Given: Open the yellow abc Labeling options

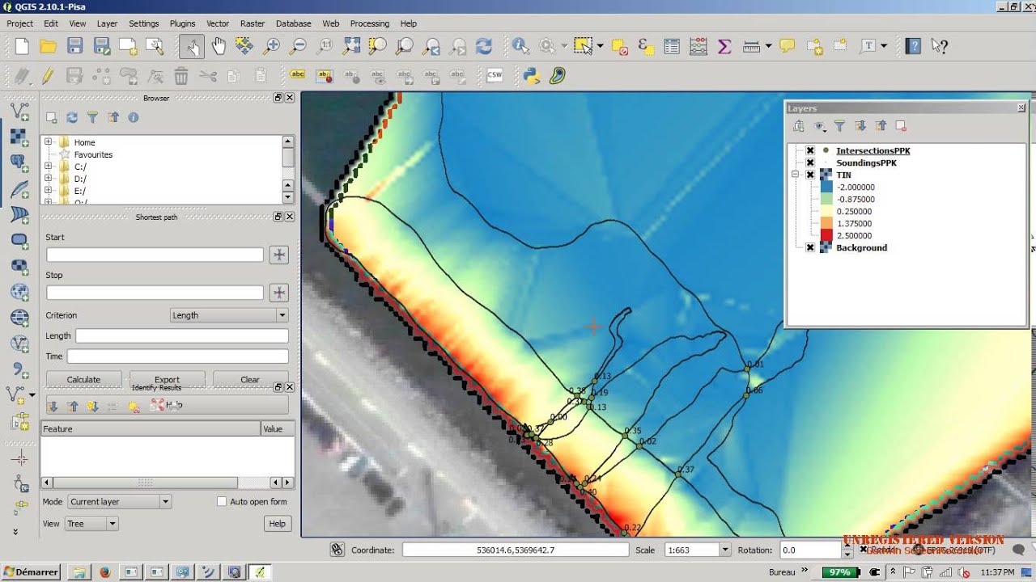Looking at the screenshot, I should pyautogui.click(x=298, y=76).
